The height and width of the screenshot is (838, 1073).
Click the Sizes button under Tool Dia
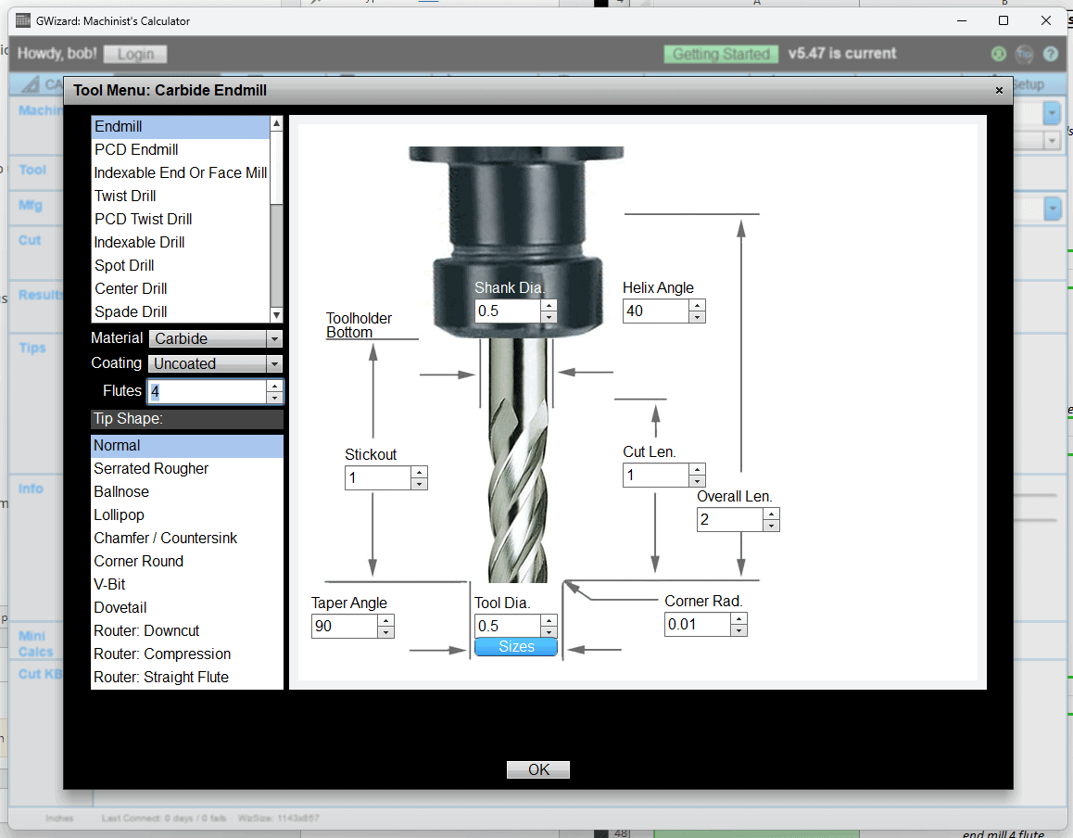pyautogui.click(x=516, y=646)
